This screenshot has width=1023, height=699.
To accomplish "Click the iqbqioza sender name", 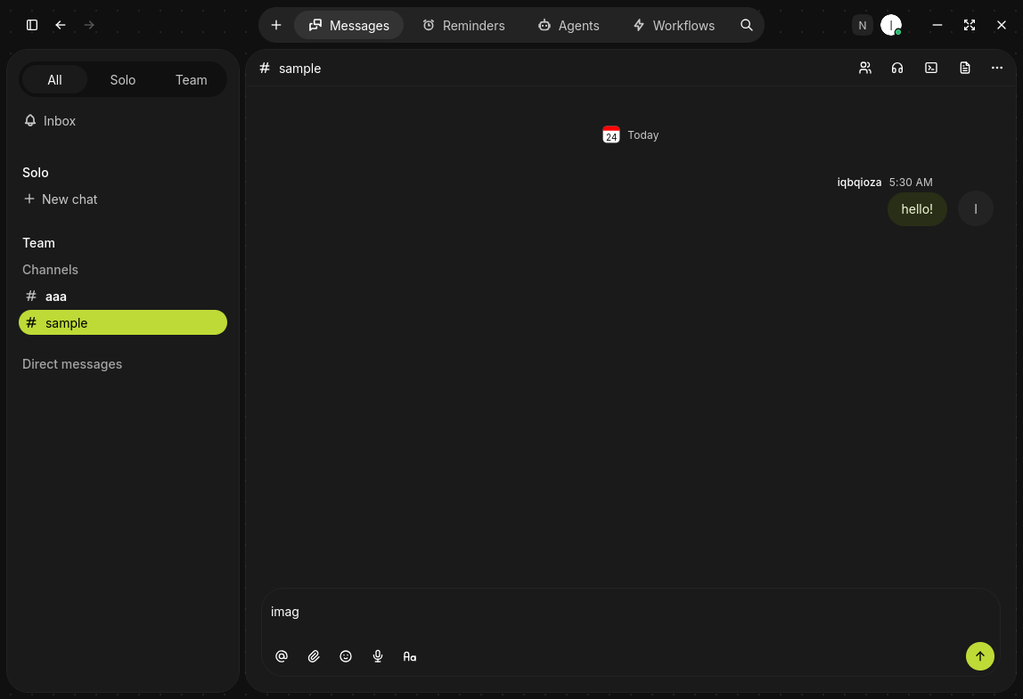I will point(859,182).
